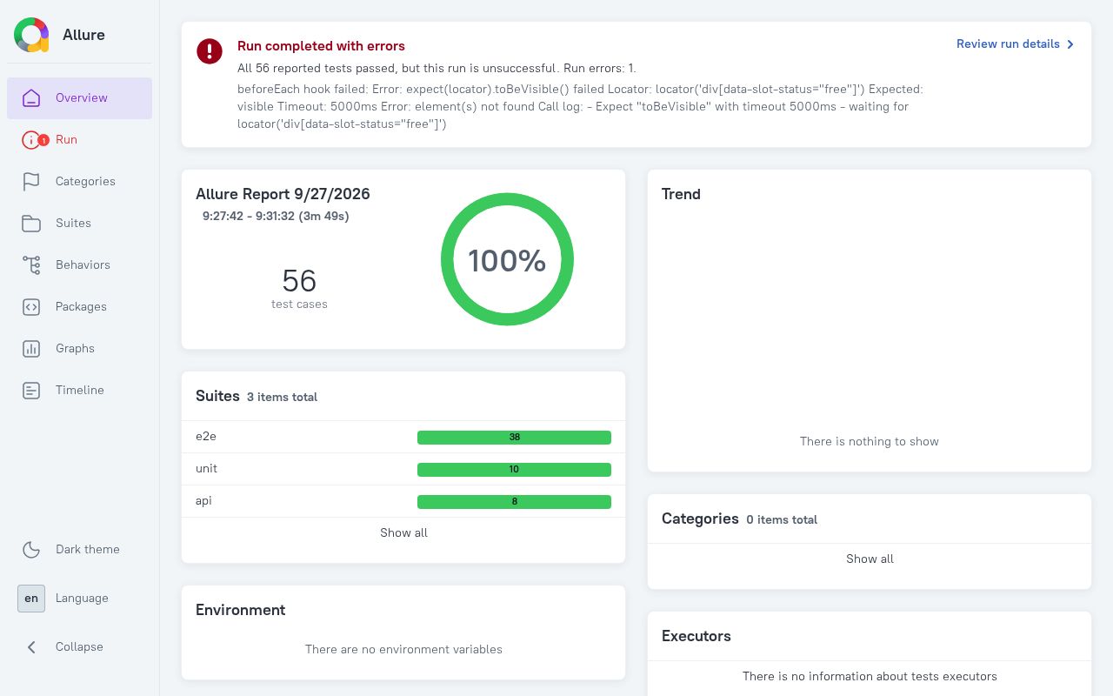
Task: Show all categories
Action: coord(870,559)
